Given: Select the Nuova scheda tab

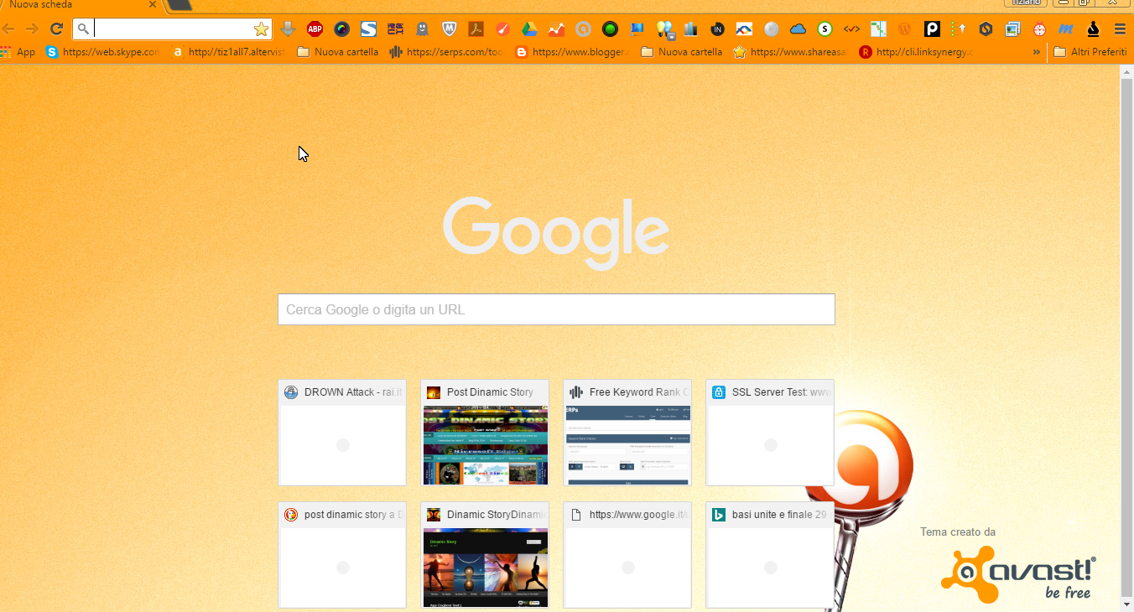Looking at the screenshot, I should [80, 5].
